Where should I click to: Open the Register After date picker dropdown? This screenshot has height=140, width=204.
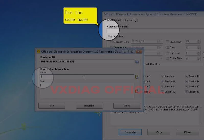pos(160,48)
